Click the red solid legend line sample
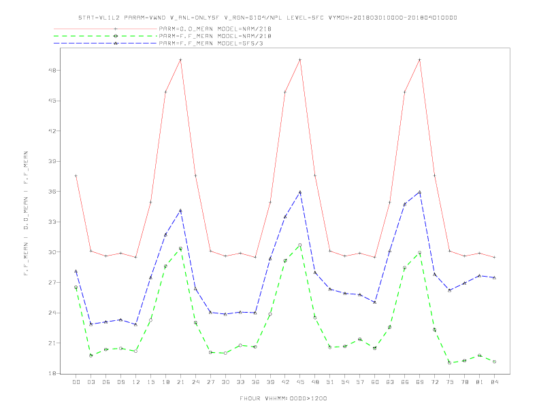The image size is (539, 416). point(105,29)
